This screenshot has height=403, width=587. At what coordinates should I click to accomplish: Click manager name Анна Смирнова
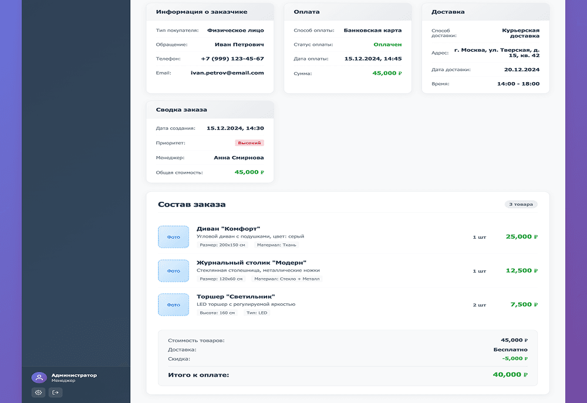click(239, 158)
